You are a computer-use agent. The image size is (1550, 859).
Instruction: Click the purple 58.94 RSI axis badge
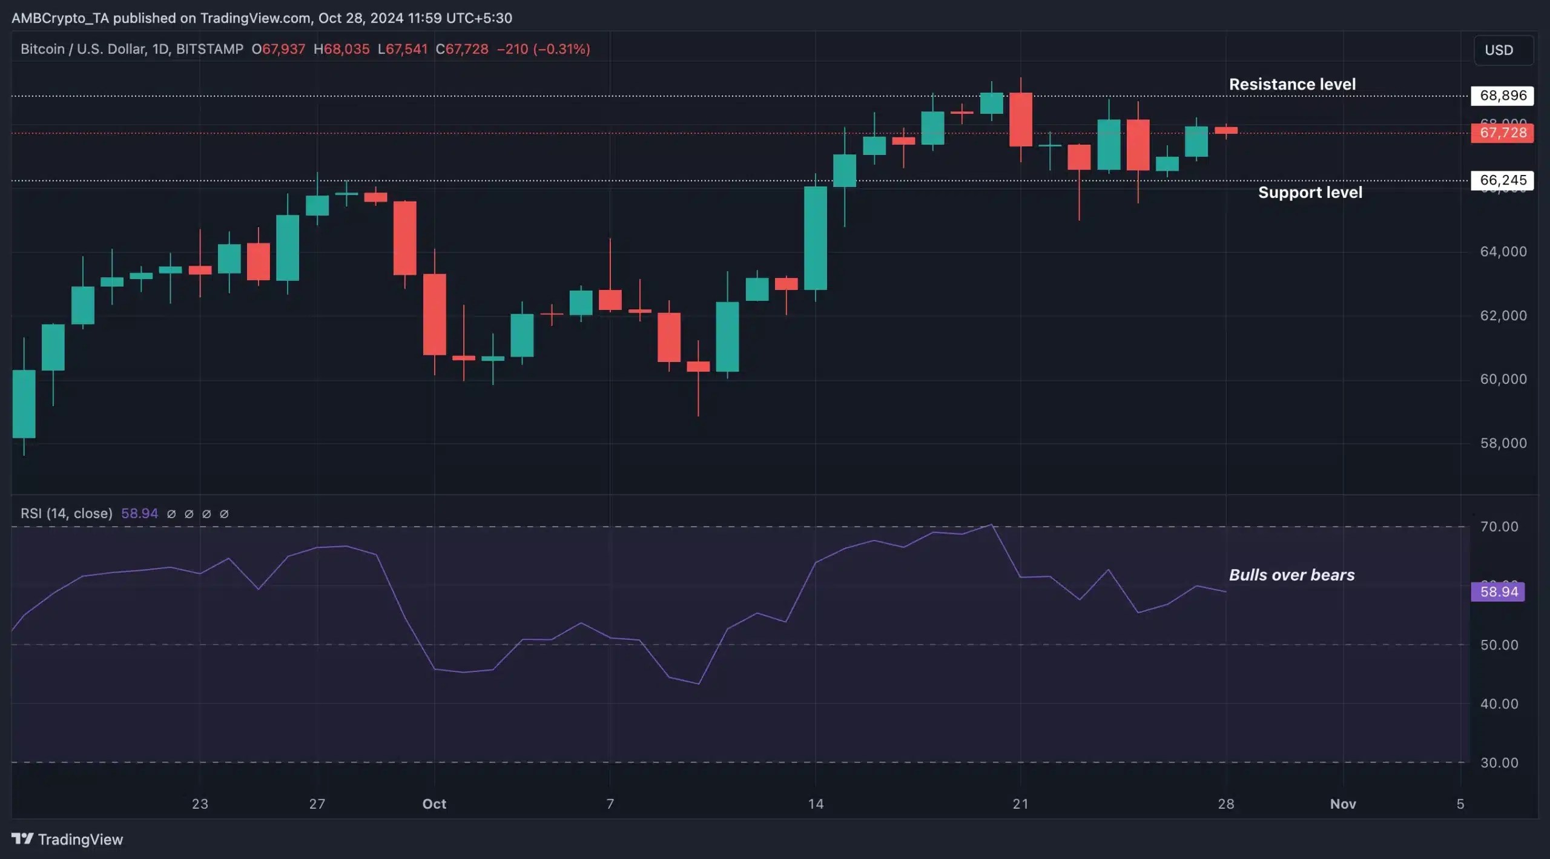tap(1497, 591)
